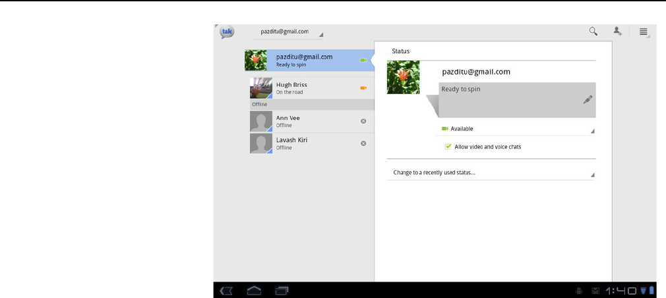Click green video icon beside pazditu list entry
666x298 pixels.
(363, 61)
